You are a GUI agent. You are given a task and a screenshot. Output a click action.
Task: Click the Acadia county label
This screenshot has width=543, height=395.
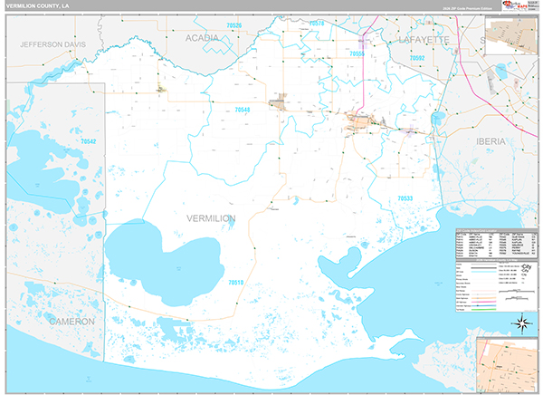202,38
